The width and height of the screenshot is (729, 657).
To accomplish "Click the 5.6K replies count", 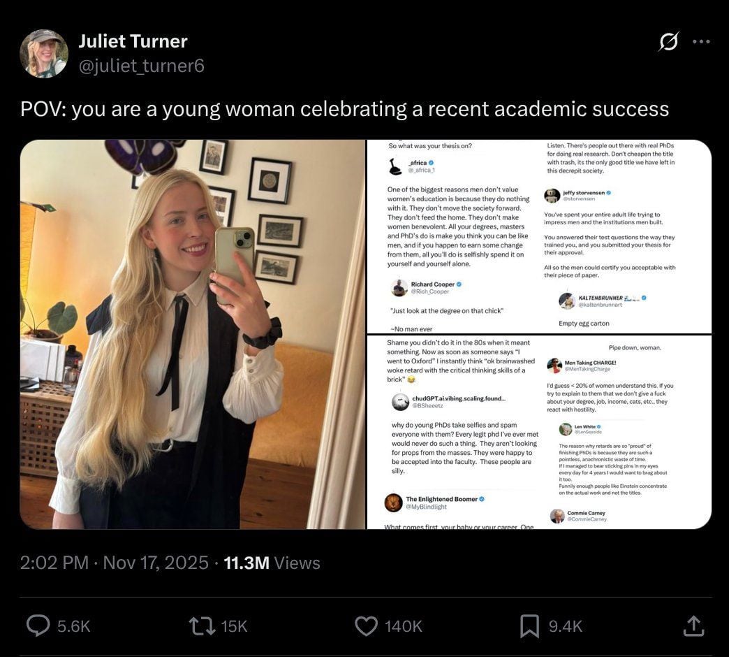I will coord(73,626).
